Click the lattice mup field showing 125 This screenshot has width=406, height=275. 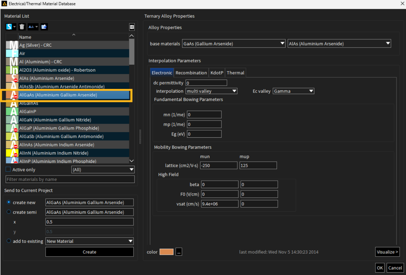pos(258,165)
